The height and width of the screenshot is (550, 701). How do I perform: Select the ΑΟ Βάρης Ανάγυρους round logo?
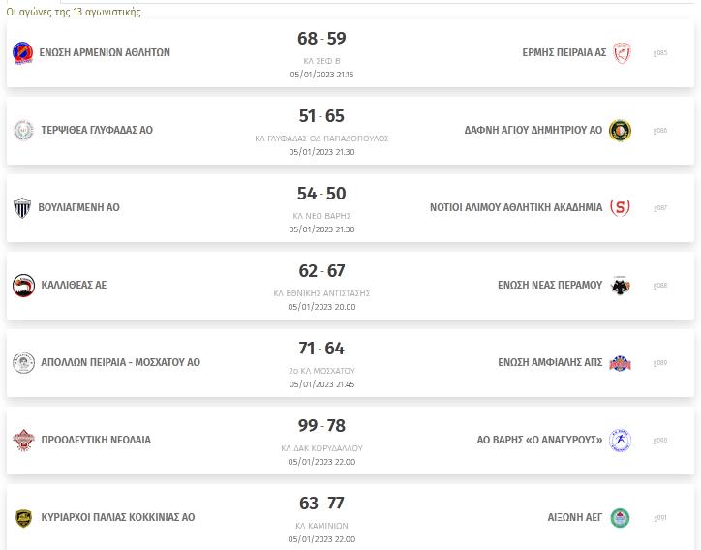tap(620, 440)
